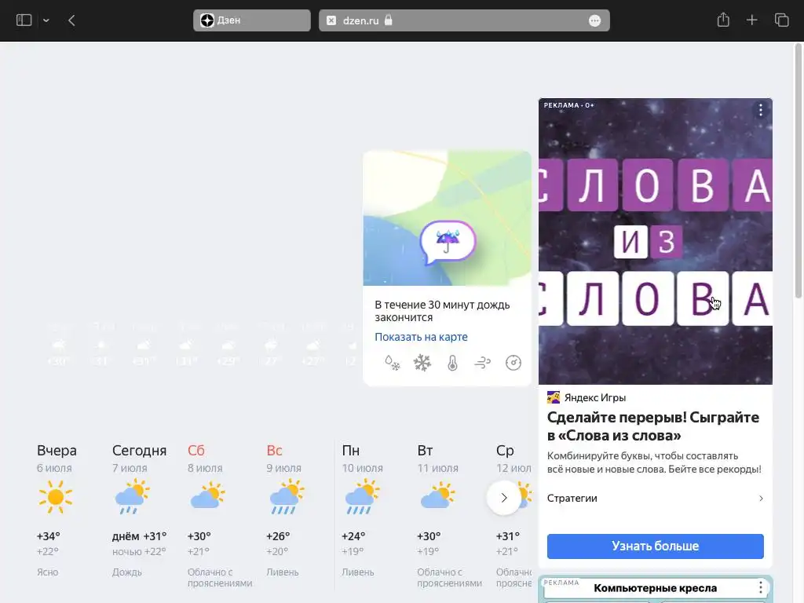Image resolution: width=804 pixels, height=603 pixels.
Task: Click the page vertical scrollbar
Action: pos(799,170)
